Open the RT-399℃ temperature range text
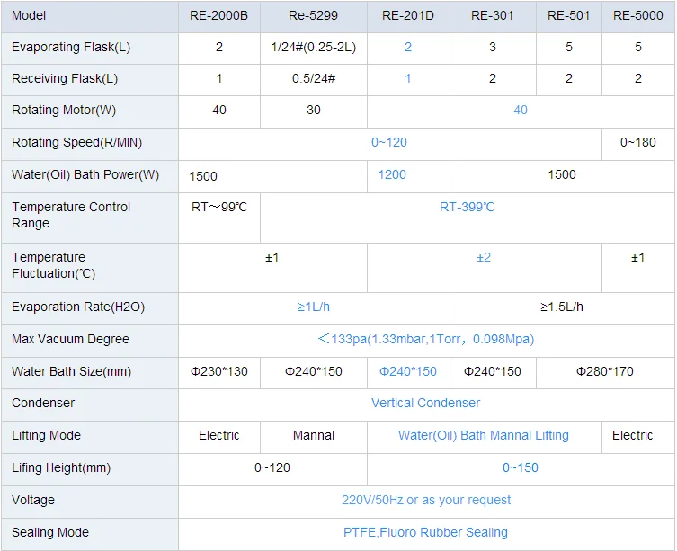Screen dimensions: 677x551 click(x=468, y=207)
